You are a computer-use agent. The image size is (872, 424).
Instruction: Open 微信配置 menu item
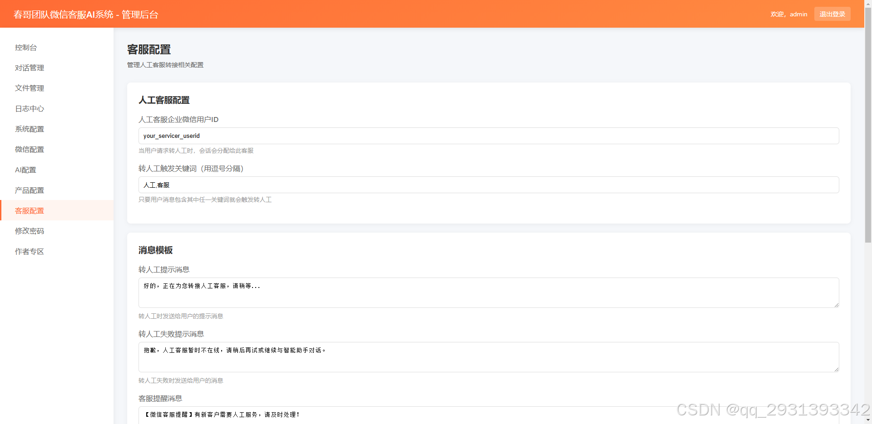click(x=57, y=149)
